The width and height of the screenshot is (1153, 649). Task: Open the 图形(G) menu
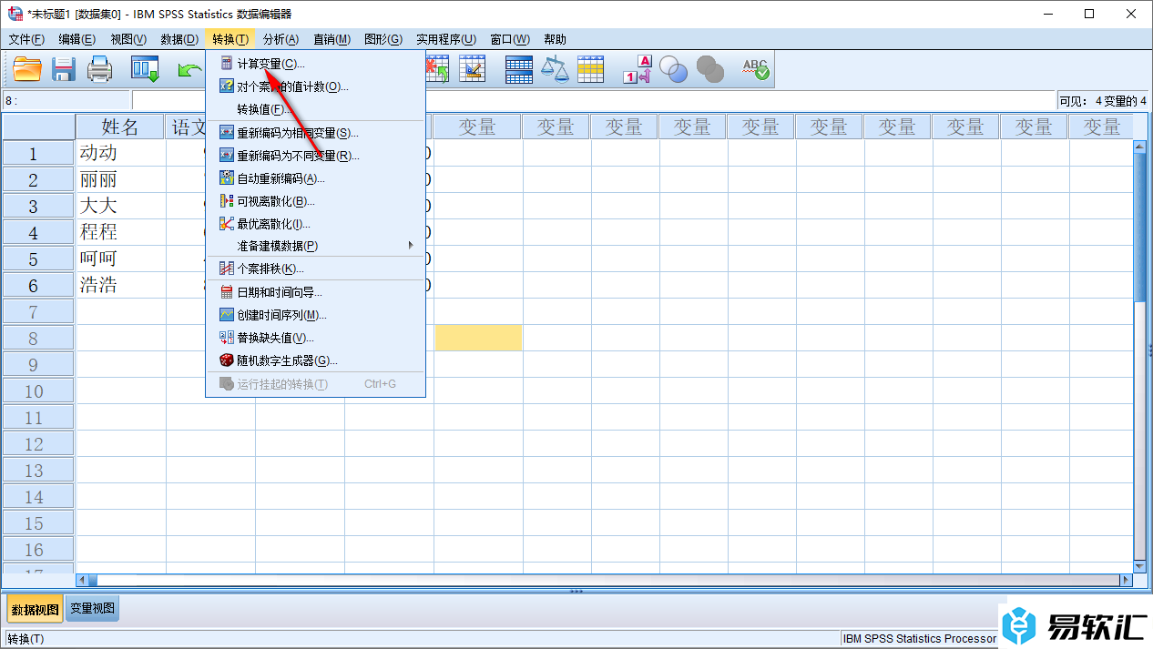383,39
